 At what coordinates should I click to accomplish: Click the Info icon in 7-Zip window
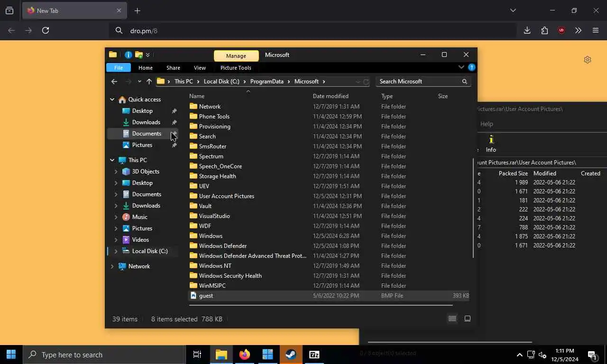point(491,144)
